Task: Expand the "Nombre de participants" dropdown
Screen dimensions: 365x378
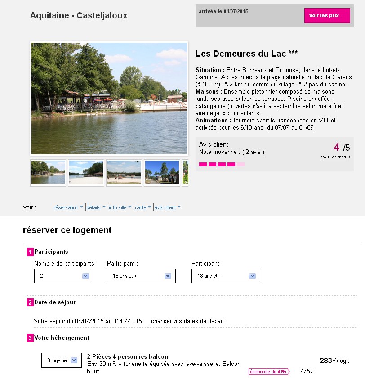Action: point(64,276)
